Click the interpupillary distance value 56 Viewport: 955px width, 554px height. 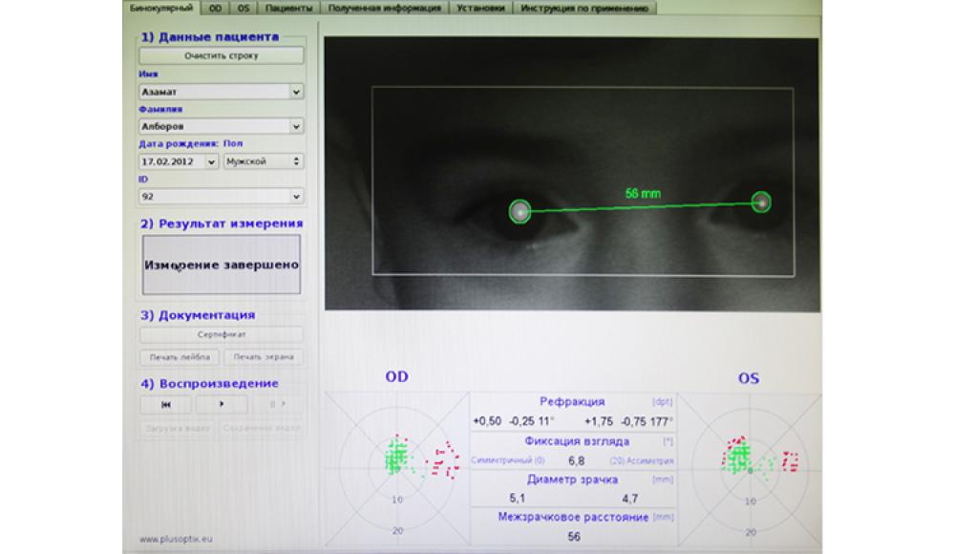(x=574, y=537)
